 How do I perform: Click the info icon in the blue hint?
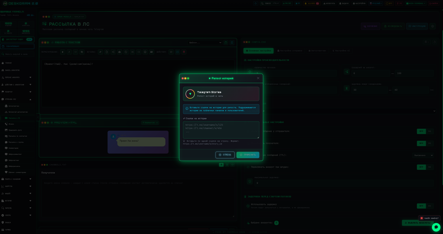point(187,109)
